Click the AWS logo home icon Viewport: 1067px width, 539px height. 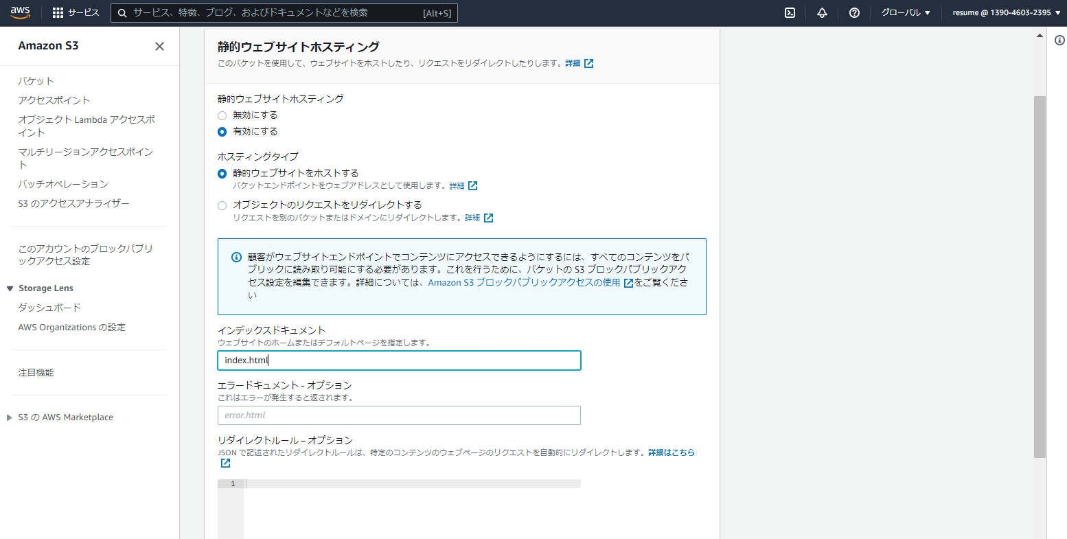[20, 12]
